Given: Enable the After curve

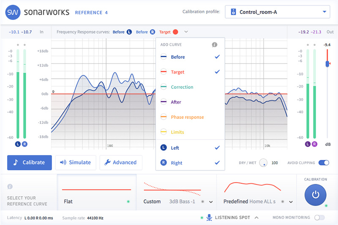Looking at the screenshot, I should tap(190, 102).
